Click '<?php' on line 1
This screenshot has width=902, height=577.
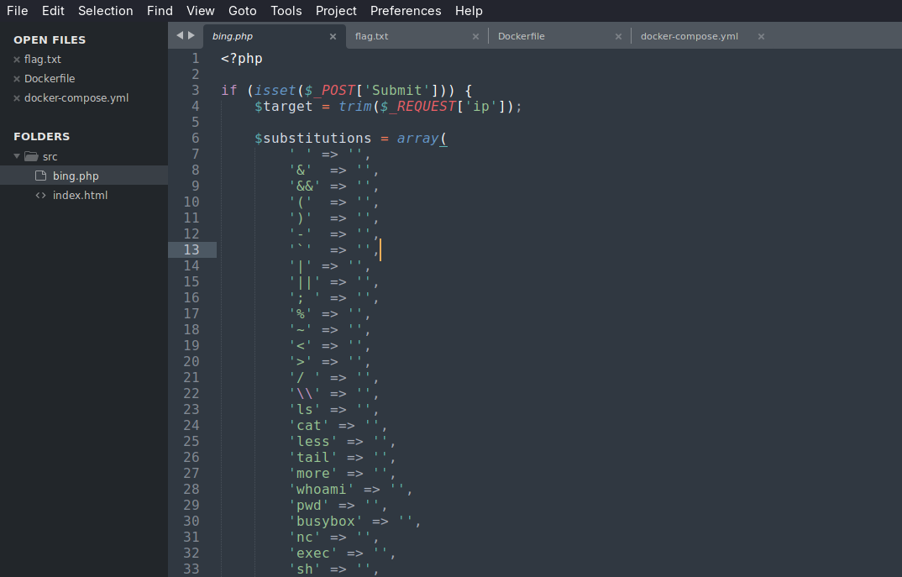point(242,59)
